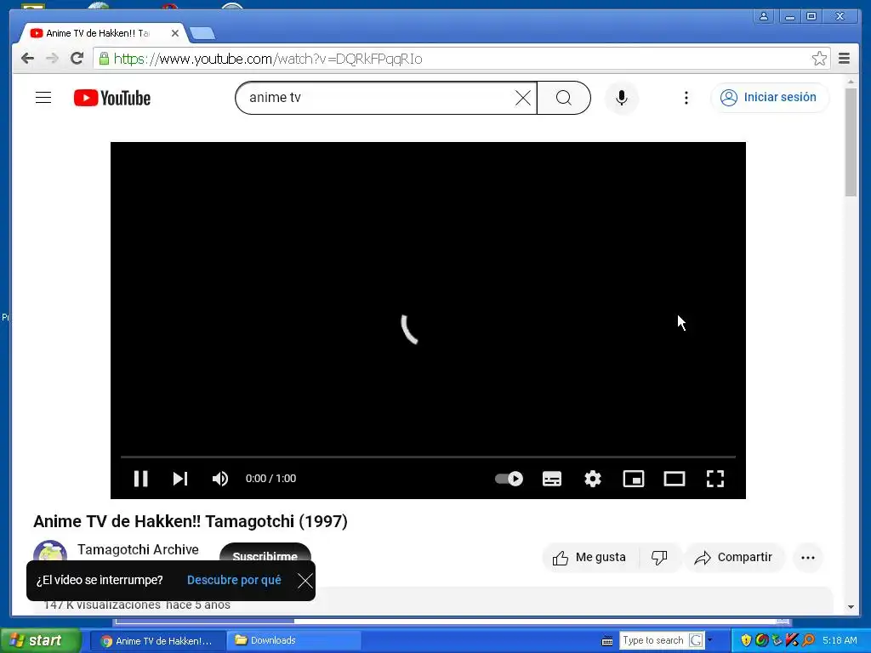Click the 0:00 / 1:00 time display
Image resolution: width=871 pixels, height=653 pixels.
coord(270,479)
